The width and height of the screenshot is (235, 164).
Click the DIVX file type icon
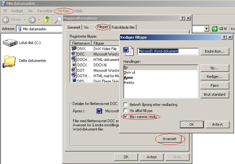coord(74,48)
